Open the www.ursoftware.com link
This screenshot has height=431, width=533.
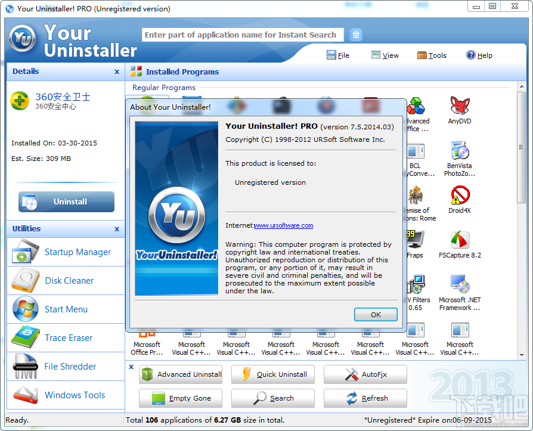coord(284,225)
